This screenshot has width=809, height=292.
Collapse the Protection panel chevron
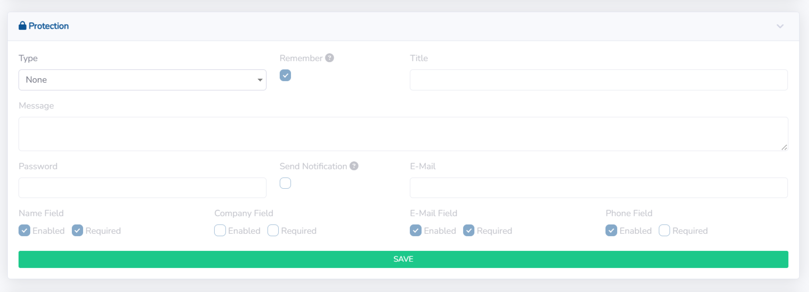tap(780, 26)
